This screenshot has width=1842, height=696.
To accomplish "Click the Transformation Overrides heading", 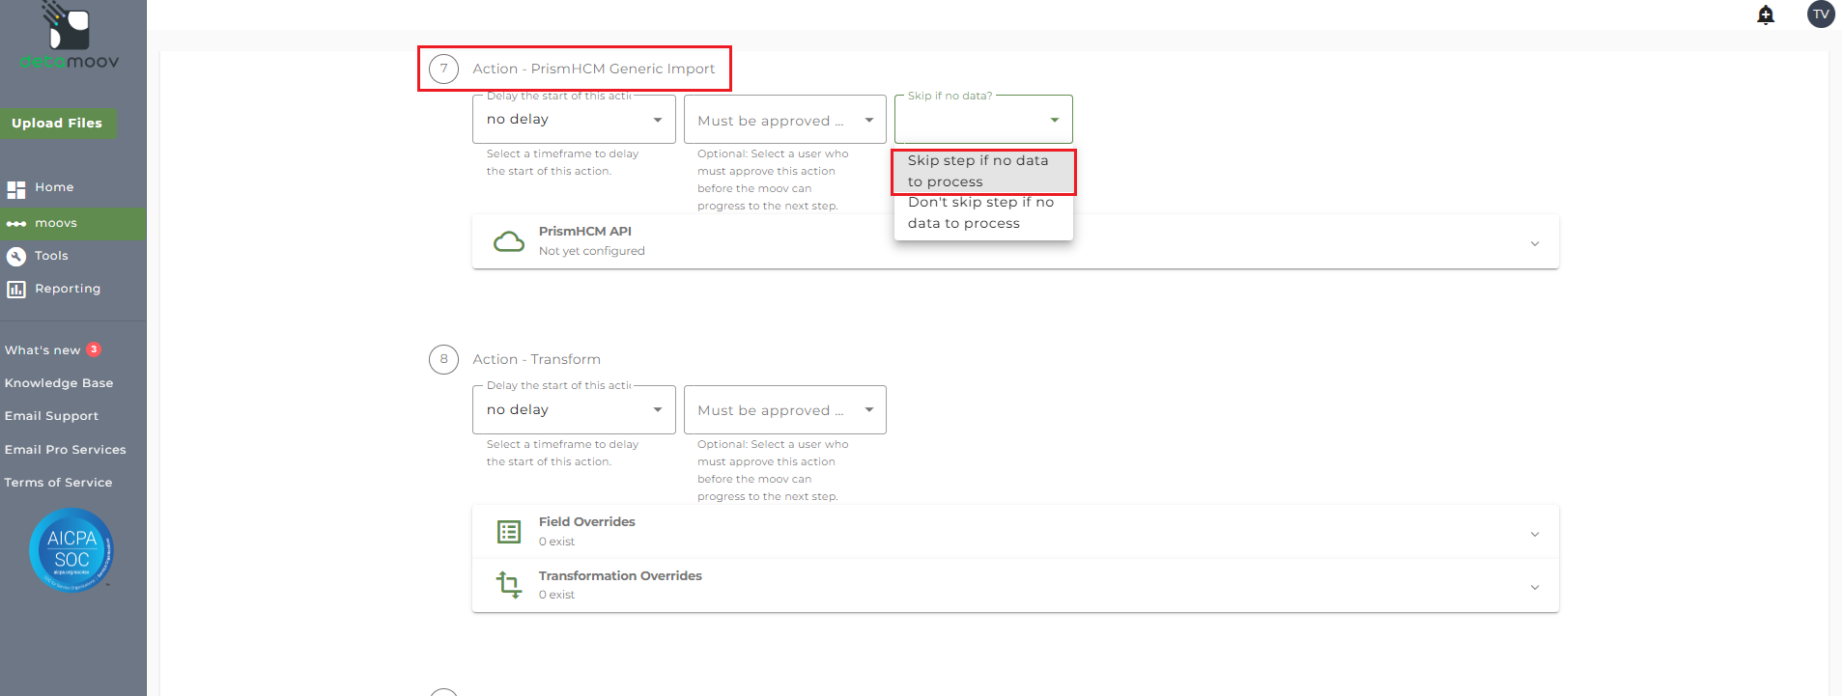I will 620,576.
